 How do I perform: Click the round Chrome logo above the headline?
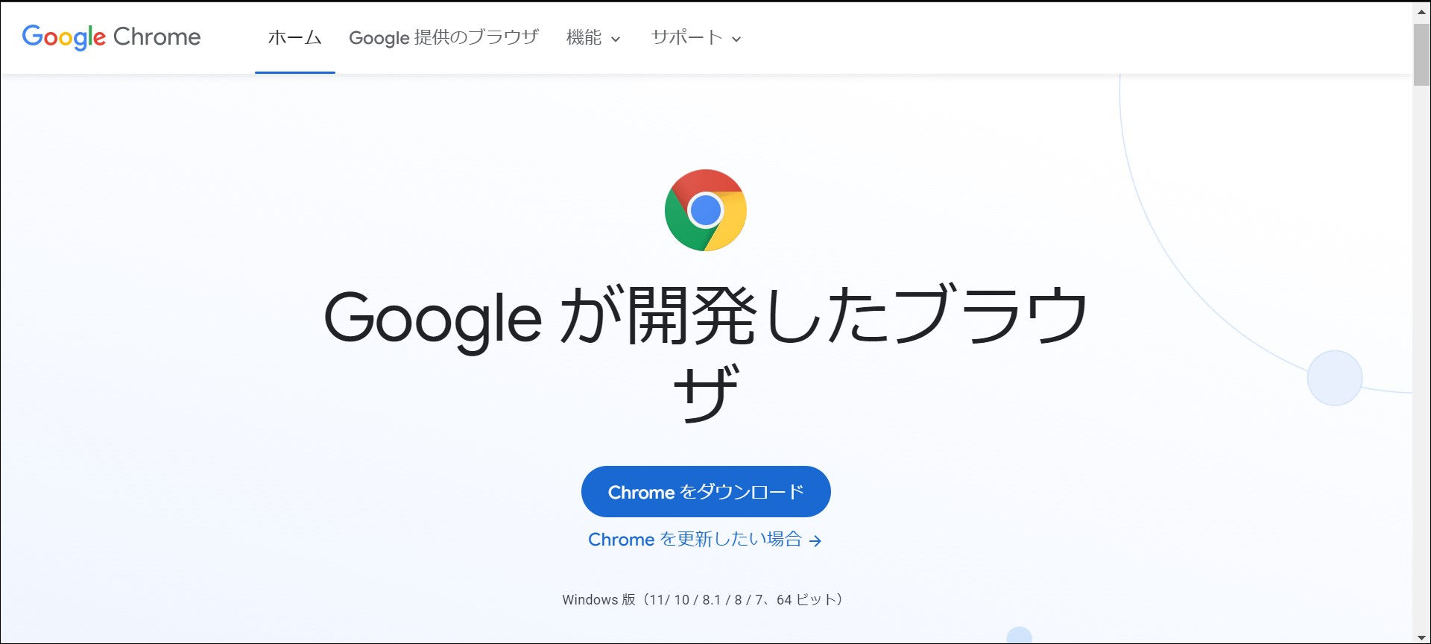pos(705,210)
